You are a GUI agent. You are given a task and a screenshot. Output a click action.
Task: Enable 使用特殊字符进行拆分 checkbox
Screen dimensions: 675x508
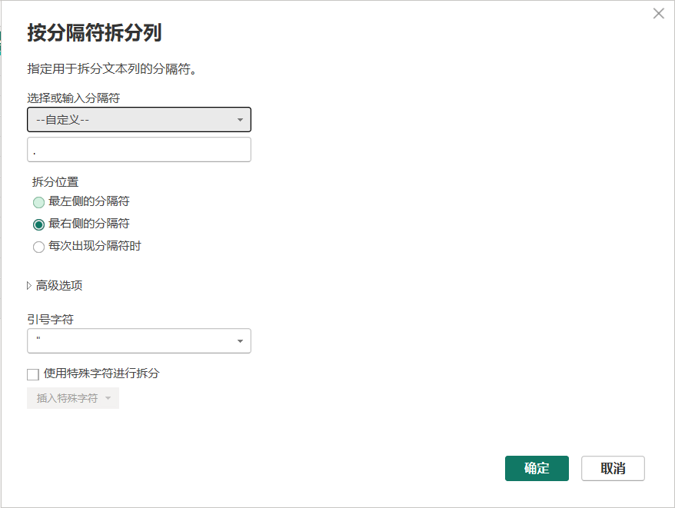coord(33,374)
